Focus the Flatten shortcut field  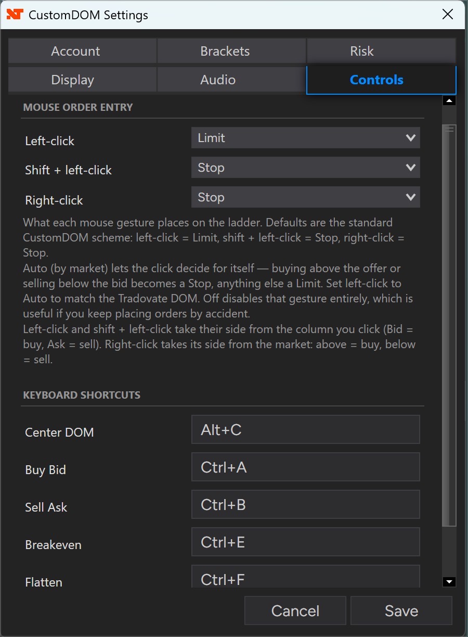(306, 577)
